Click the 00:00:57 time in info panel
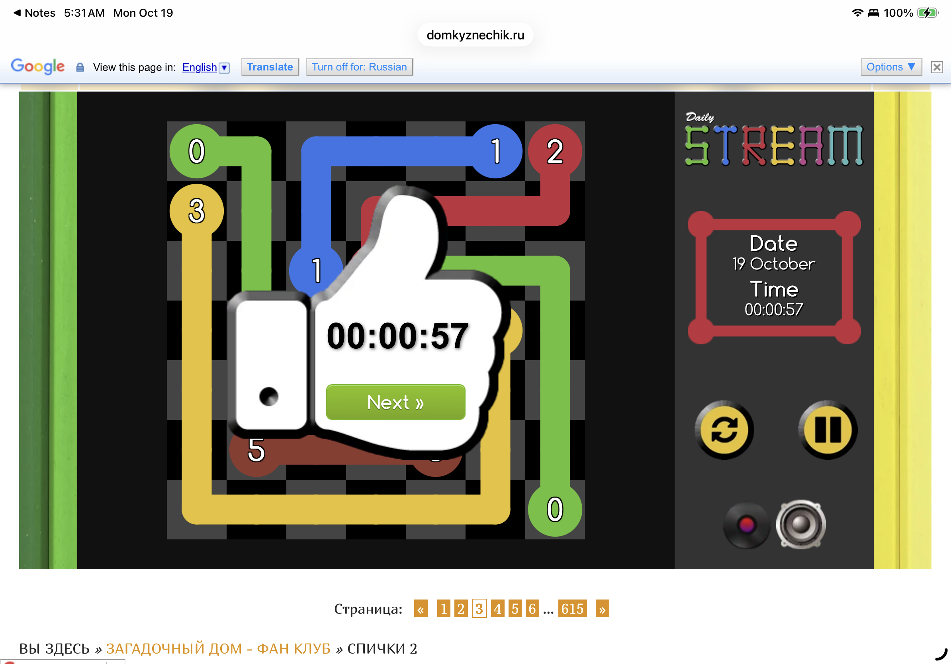951x664 pixels. 773,309
